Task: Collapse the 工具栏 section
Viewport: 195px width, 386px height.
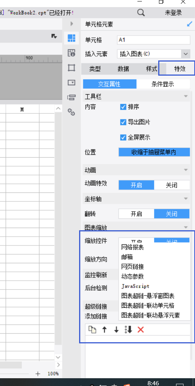Action: (x=186, y=96)
